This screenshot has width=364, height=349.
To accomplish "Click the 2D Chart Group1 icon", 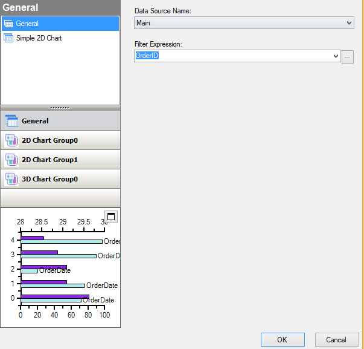I will [x=11, y=160].
